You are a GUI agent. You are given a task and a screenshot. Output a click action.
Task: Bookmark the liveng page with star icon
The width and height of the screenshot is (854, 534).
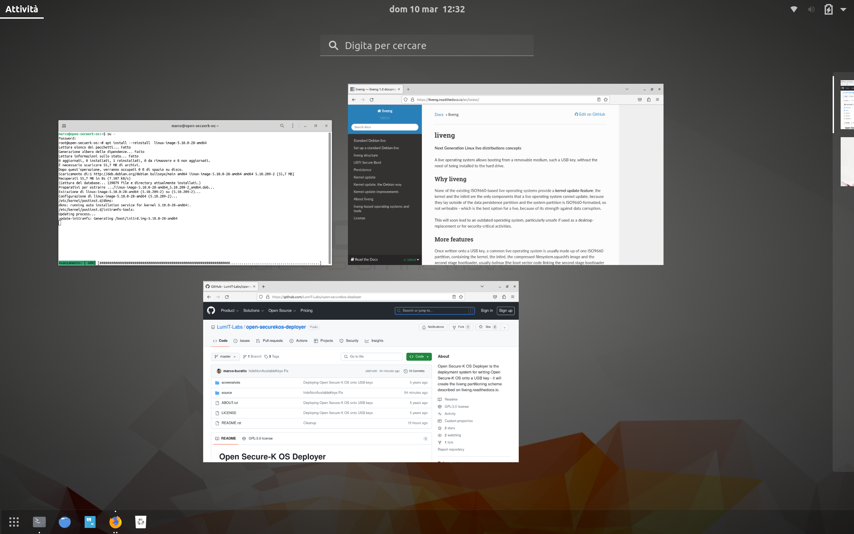(x=606, y=99)
